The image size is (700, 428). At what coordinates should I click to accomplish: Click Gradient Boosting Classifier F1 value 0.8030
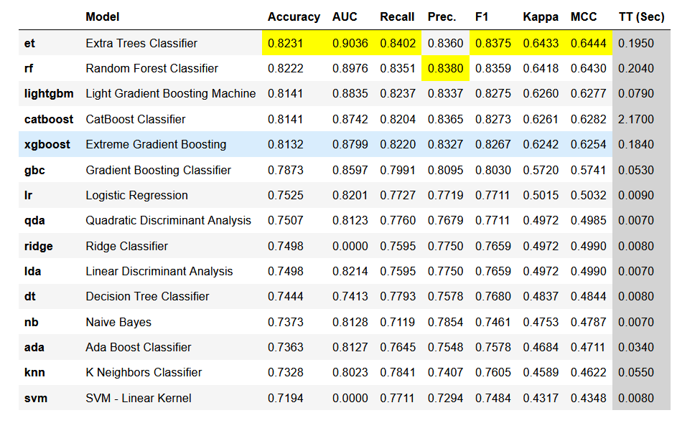493,170
